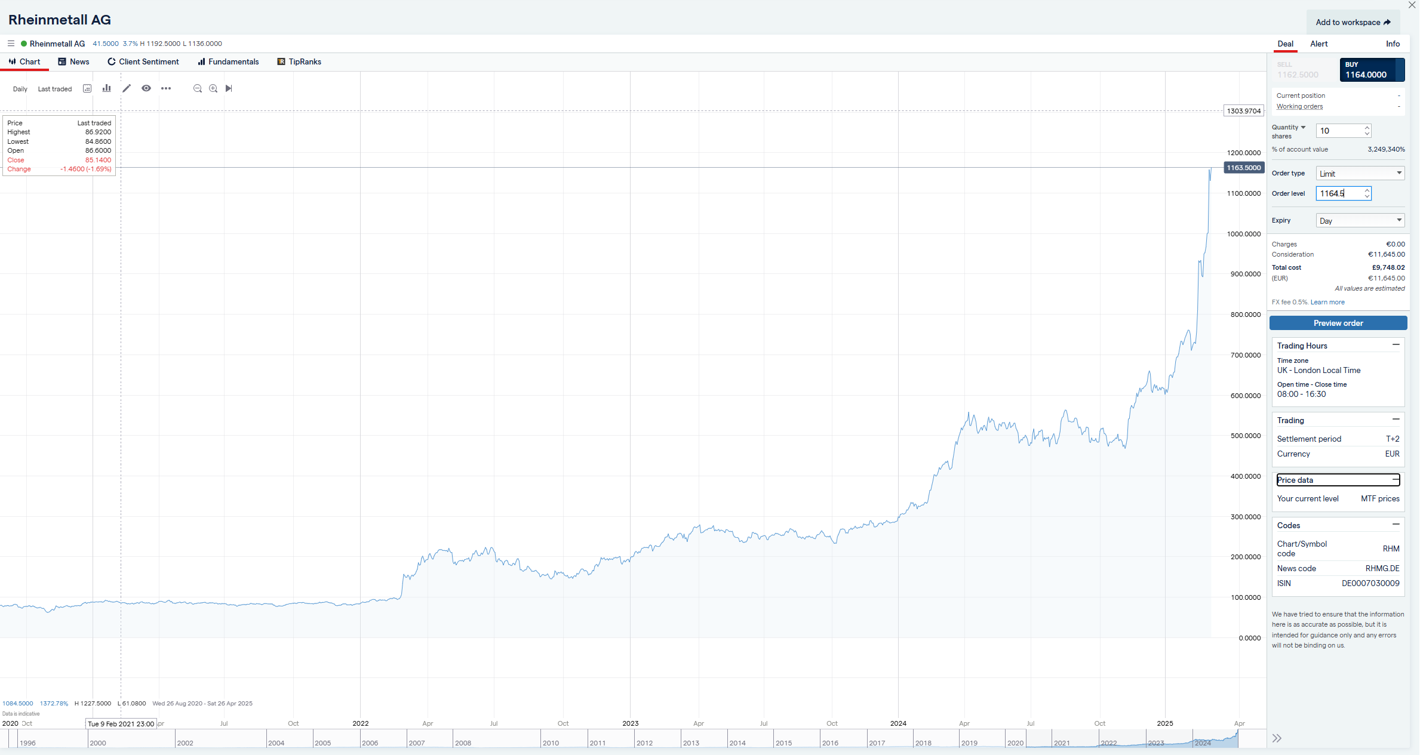The width and height of the screenshot is (1420, 755).
Task: Click the Chart tab candlestick icon
Action: (12, 61)
